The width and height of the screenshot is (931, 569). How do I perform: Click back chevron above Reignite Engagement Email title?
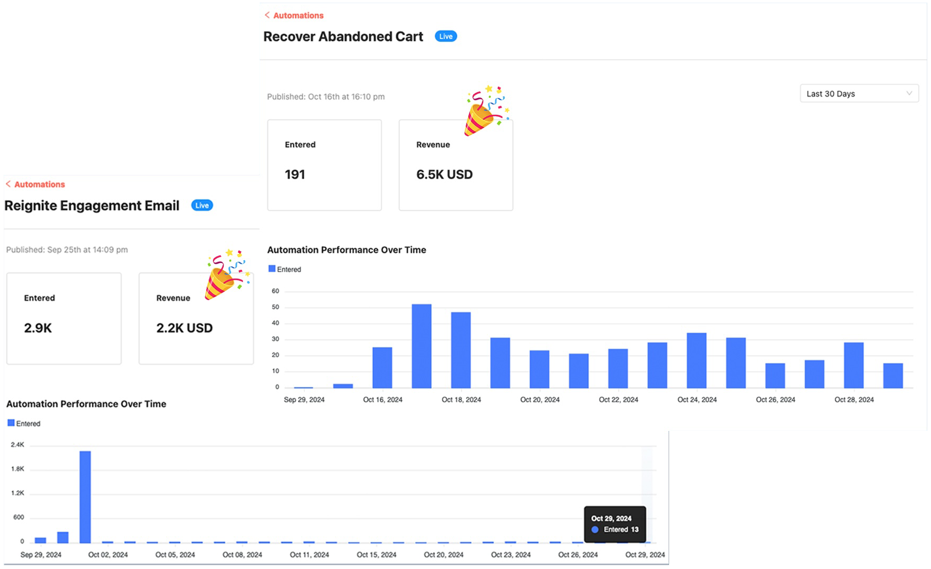(8, 184)
